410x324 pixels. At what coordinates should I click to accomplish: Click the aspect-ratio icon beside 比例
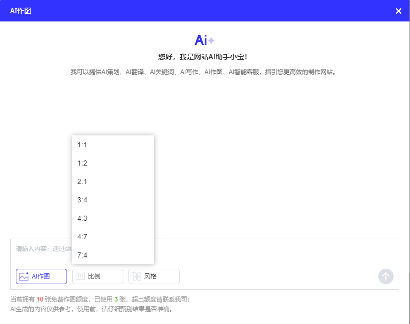click(x=80, y=276)
